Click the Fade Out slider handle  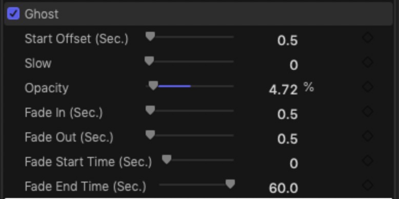pos(150,135)
